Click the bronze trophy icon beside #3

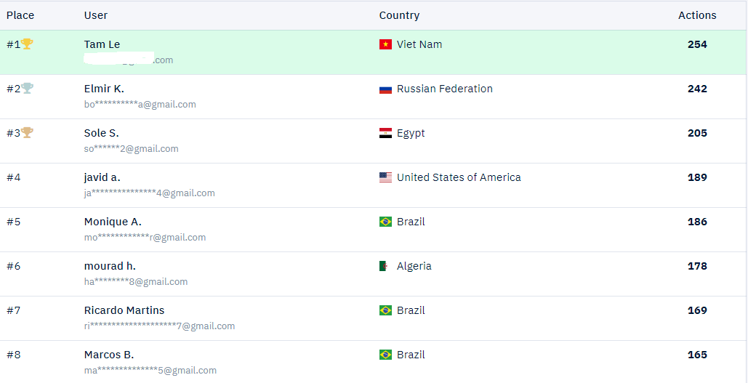pos(27,133)
